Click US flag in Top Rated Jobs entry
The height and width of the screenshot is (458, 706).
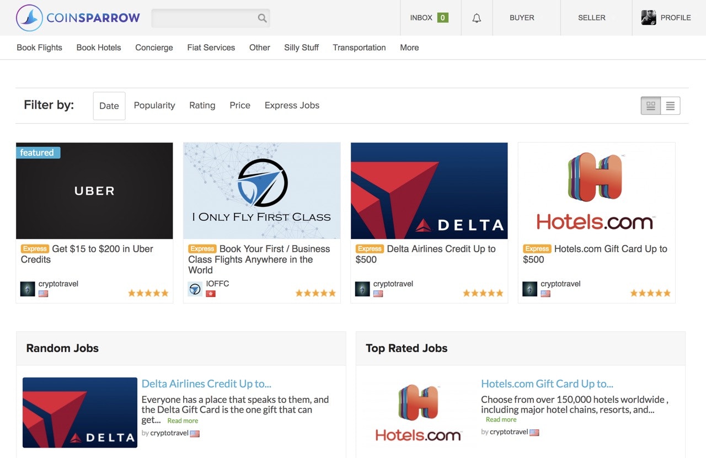(534, 433)
